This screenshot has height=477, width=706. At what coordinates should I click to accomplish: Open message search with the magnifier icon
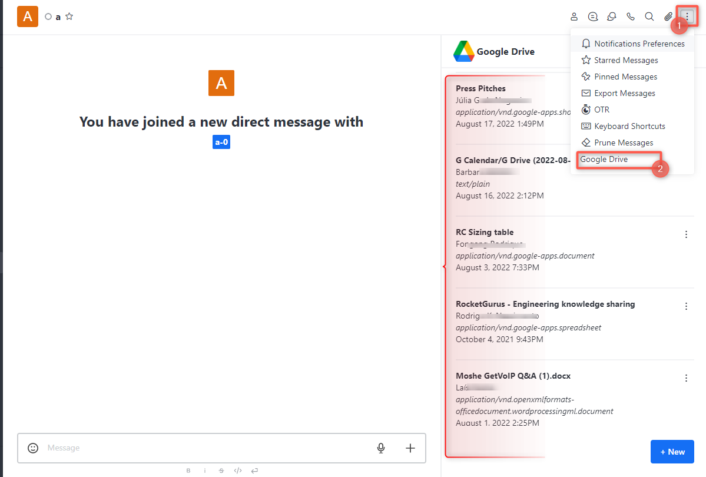[649, 16]
